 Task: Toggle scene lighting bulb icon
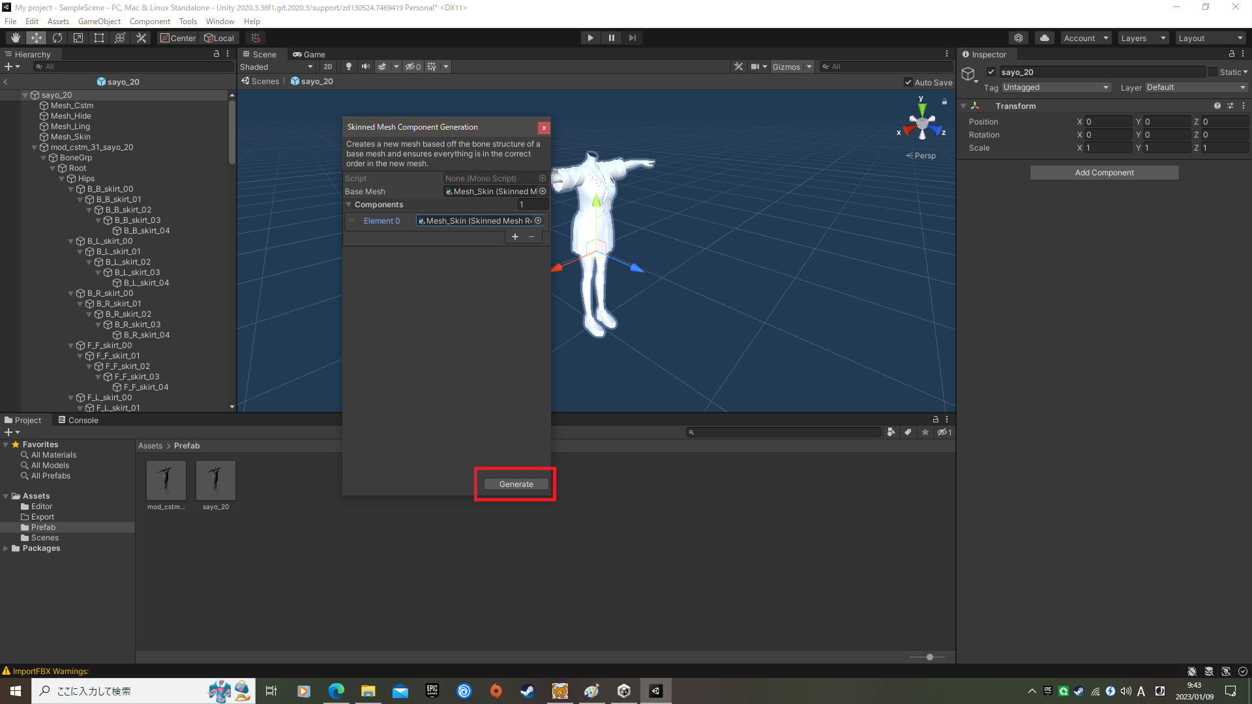coord(349,66)
